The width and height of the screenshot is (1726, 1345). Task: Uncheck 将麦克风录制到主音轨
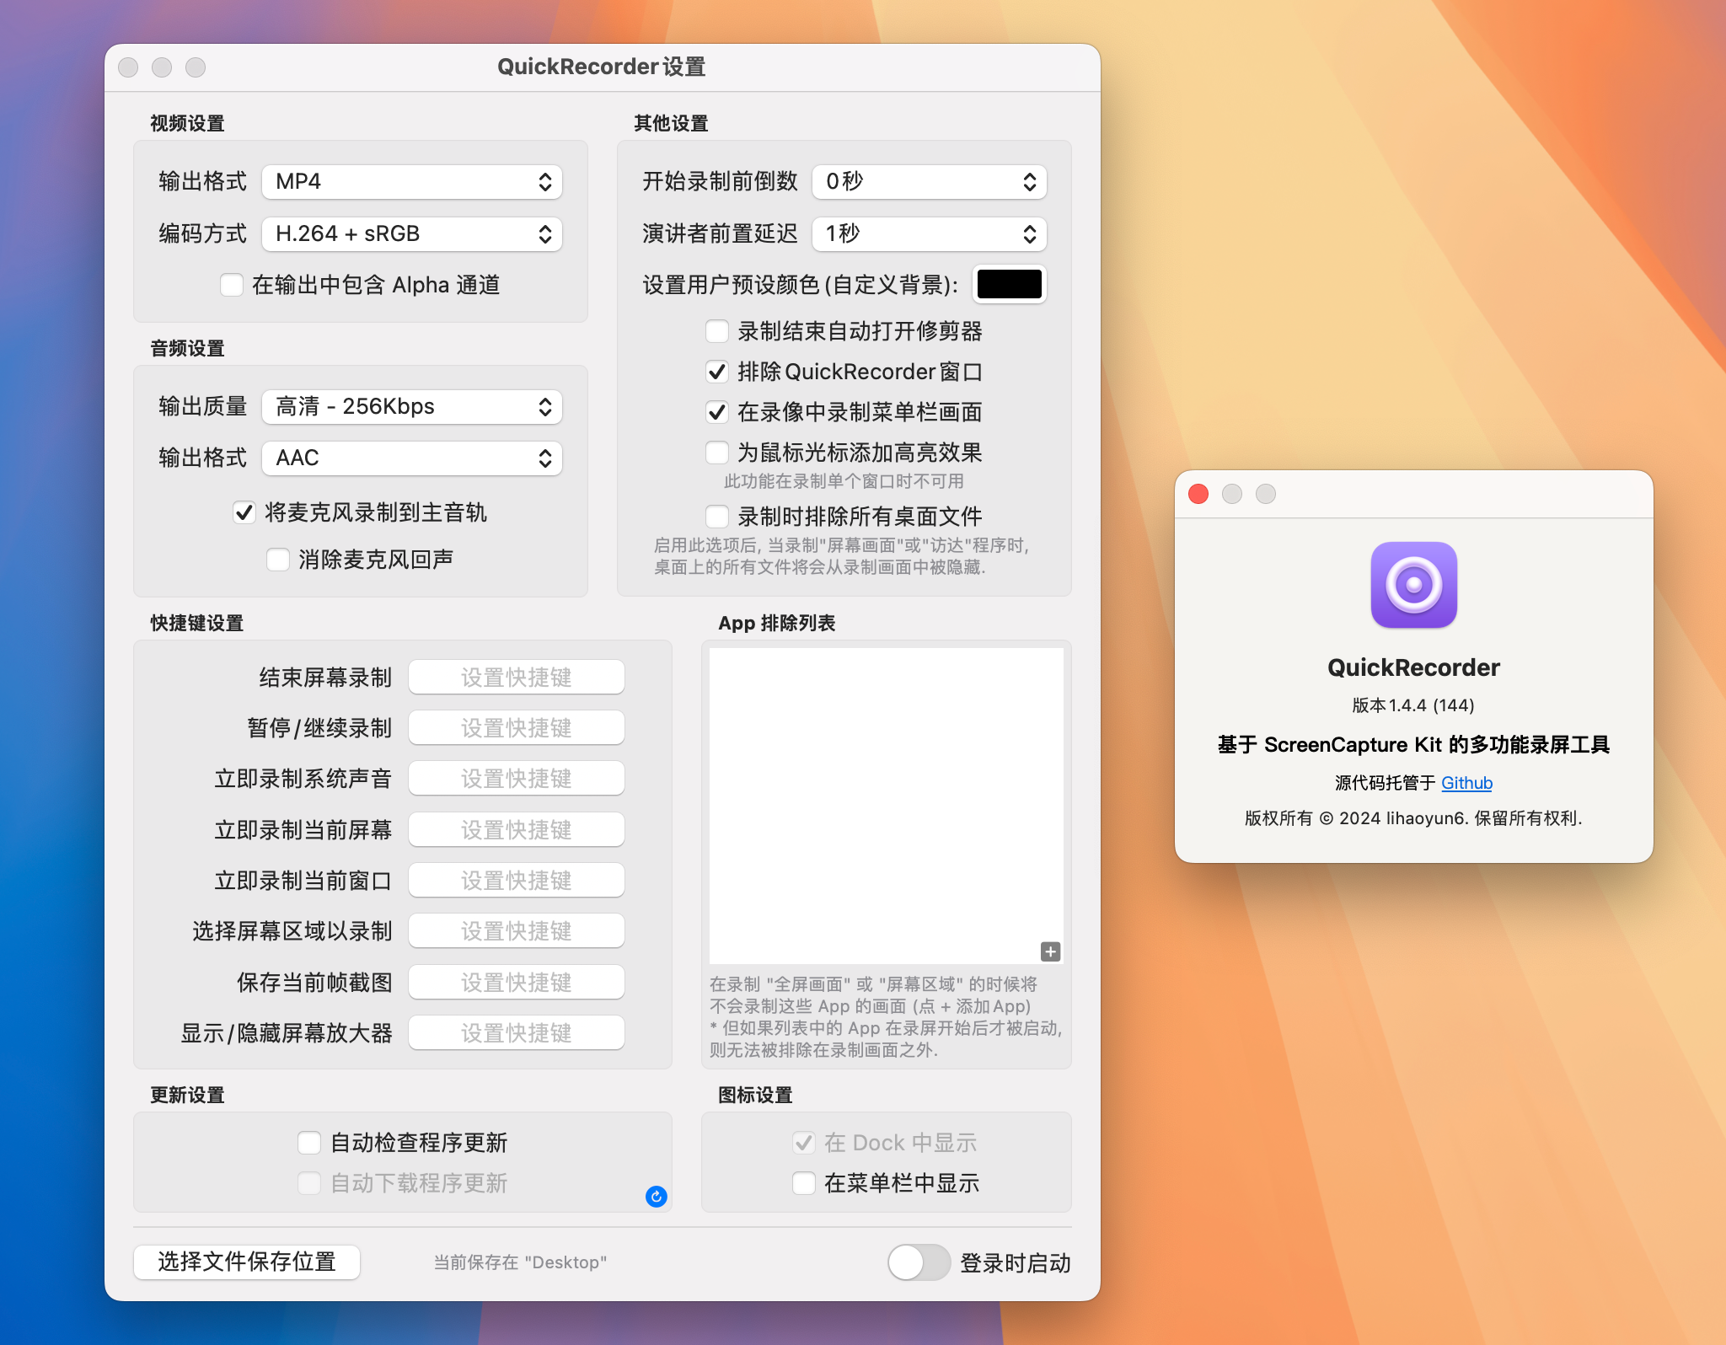click(x=244, y=512)
